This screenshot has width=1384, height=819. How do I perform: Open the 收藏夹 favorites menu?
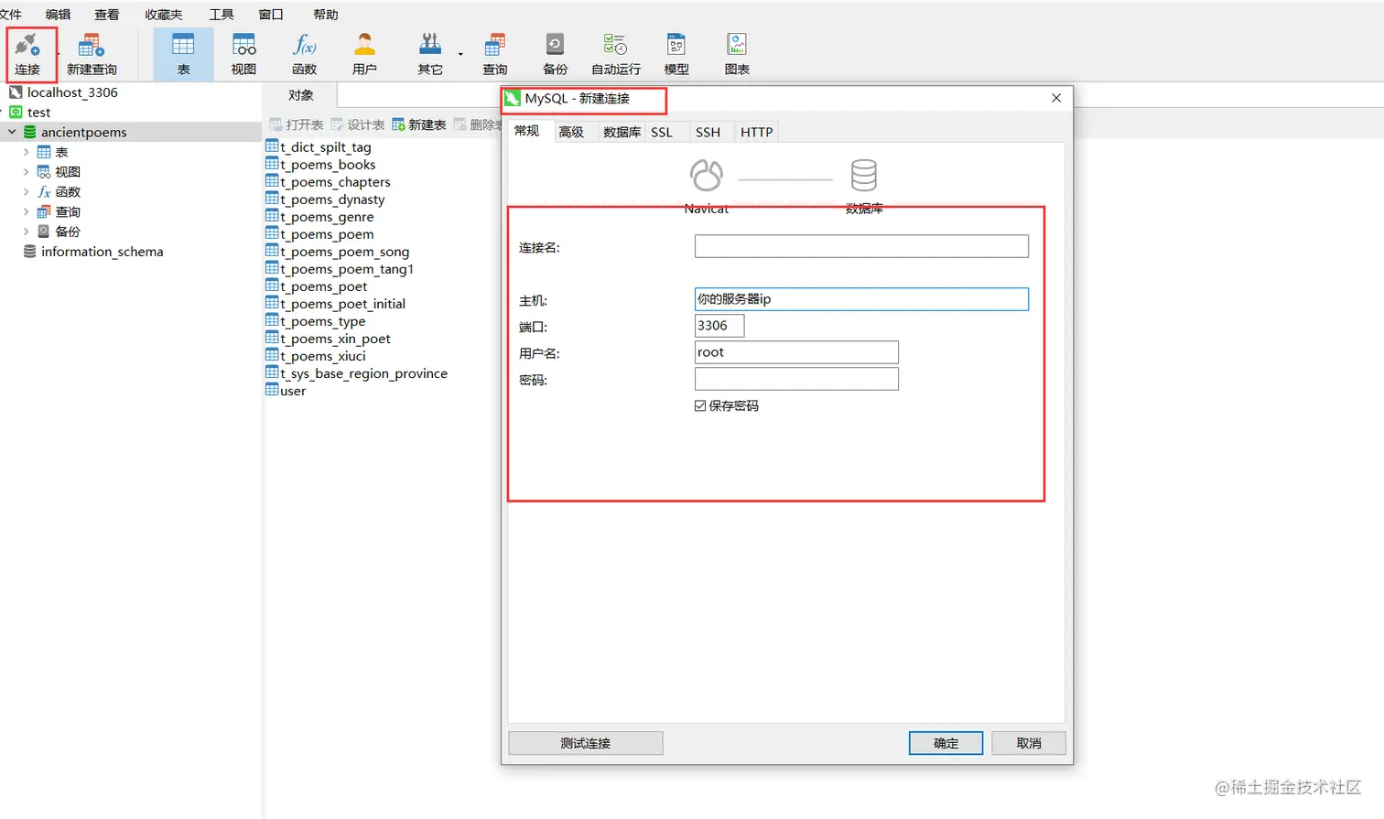pyautogui.click(x=164, y=15)
